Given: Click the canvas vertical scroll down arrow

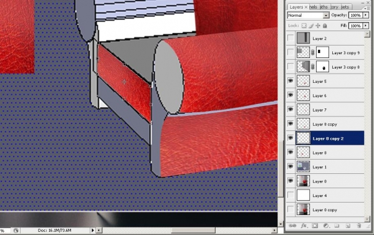Looking at the screenshot, I should (x=280, y=224).
